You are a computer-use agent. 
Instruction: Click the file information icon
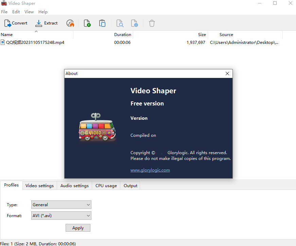point(134,23)
